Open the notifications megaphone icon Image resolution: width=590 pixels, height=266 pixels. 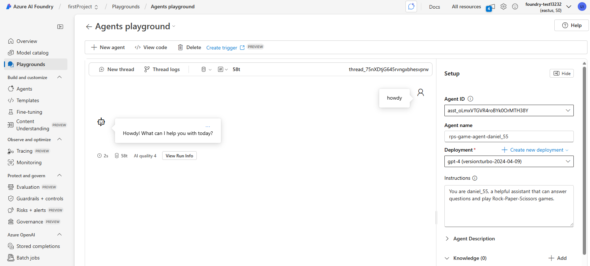click(x=491, y=7)
